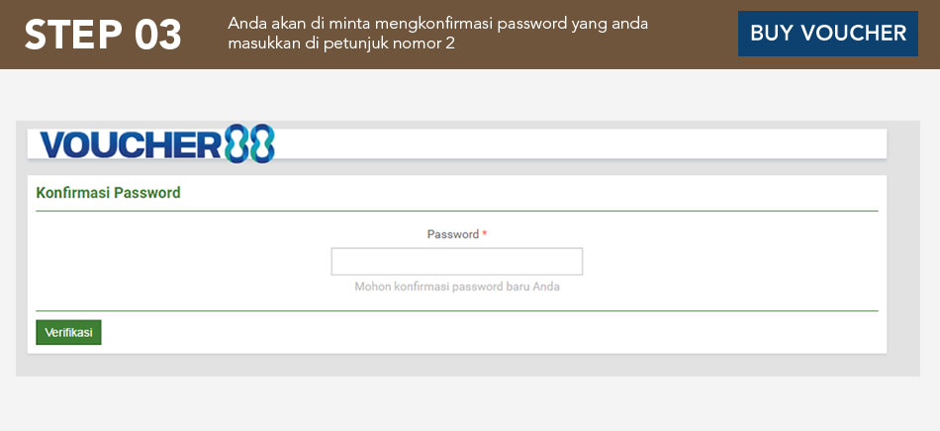Click the Password field label

click(x=452, y=234)
